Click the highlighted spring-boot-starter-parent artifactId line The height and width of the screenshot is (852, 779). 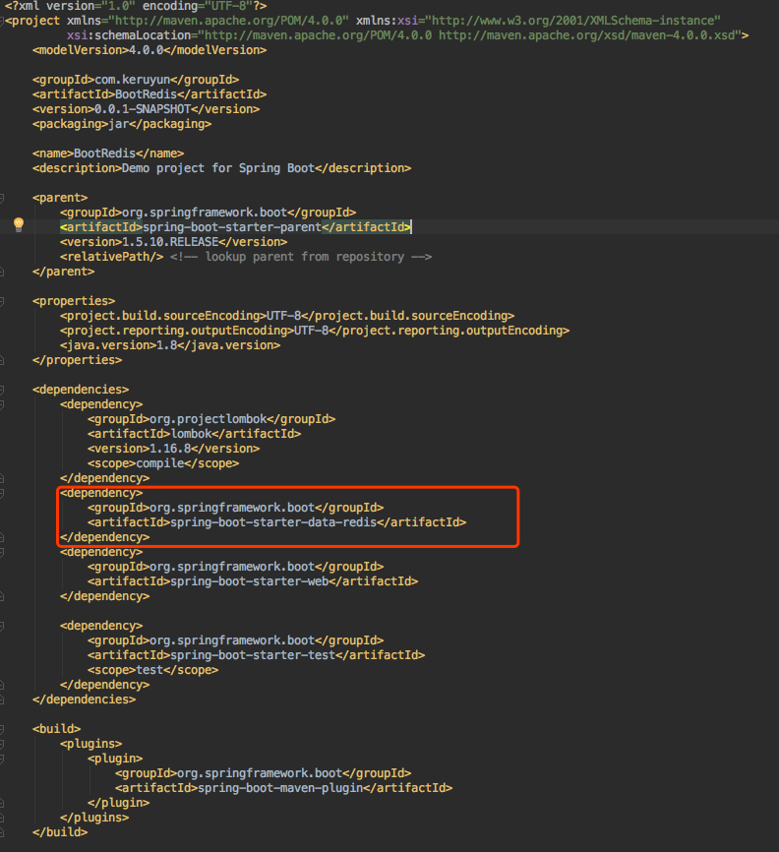(236, 227)
